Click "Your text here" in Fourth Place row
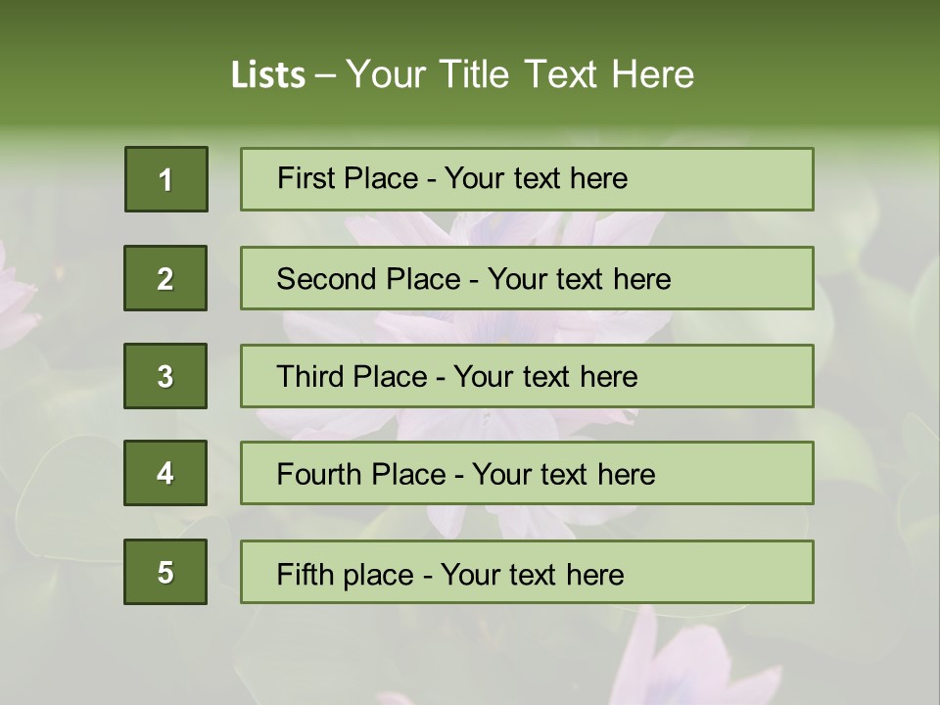Viewport: 940px width, 705px height. (x=563, y=475)
